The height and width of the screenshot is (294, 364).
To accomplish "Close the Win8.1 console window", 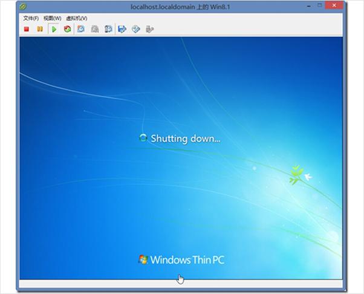I will [334, 5].
